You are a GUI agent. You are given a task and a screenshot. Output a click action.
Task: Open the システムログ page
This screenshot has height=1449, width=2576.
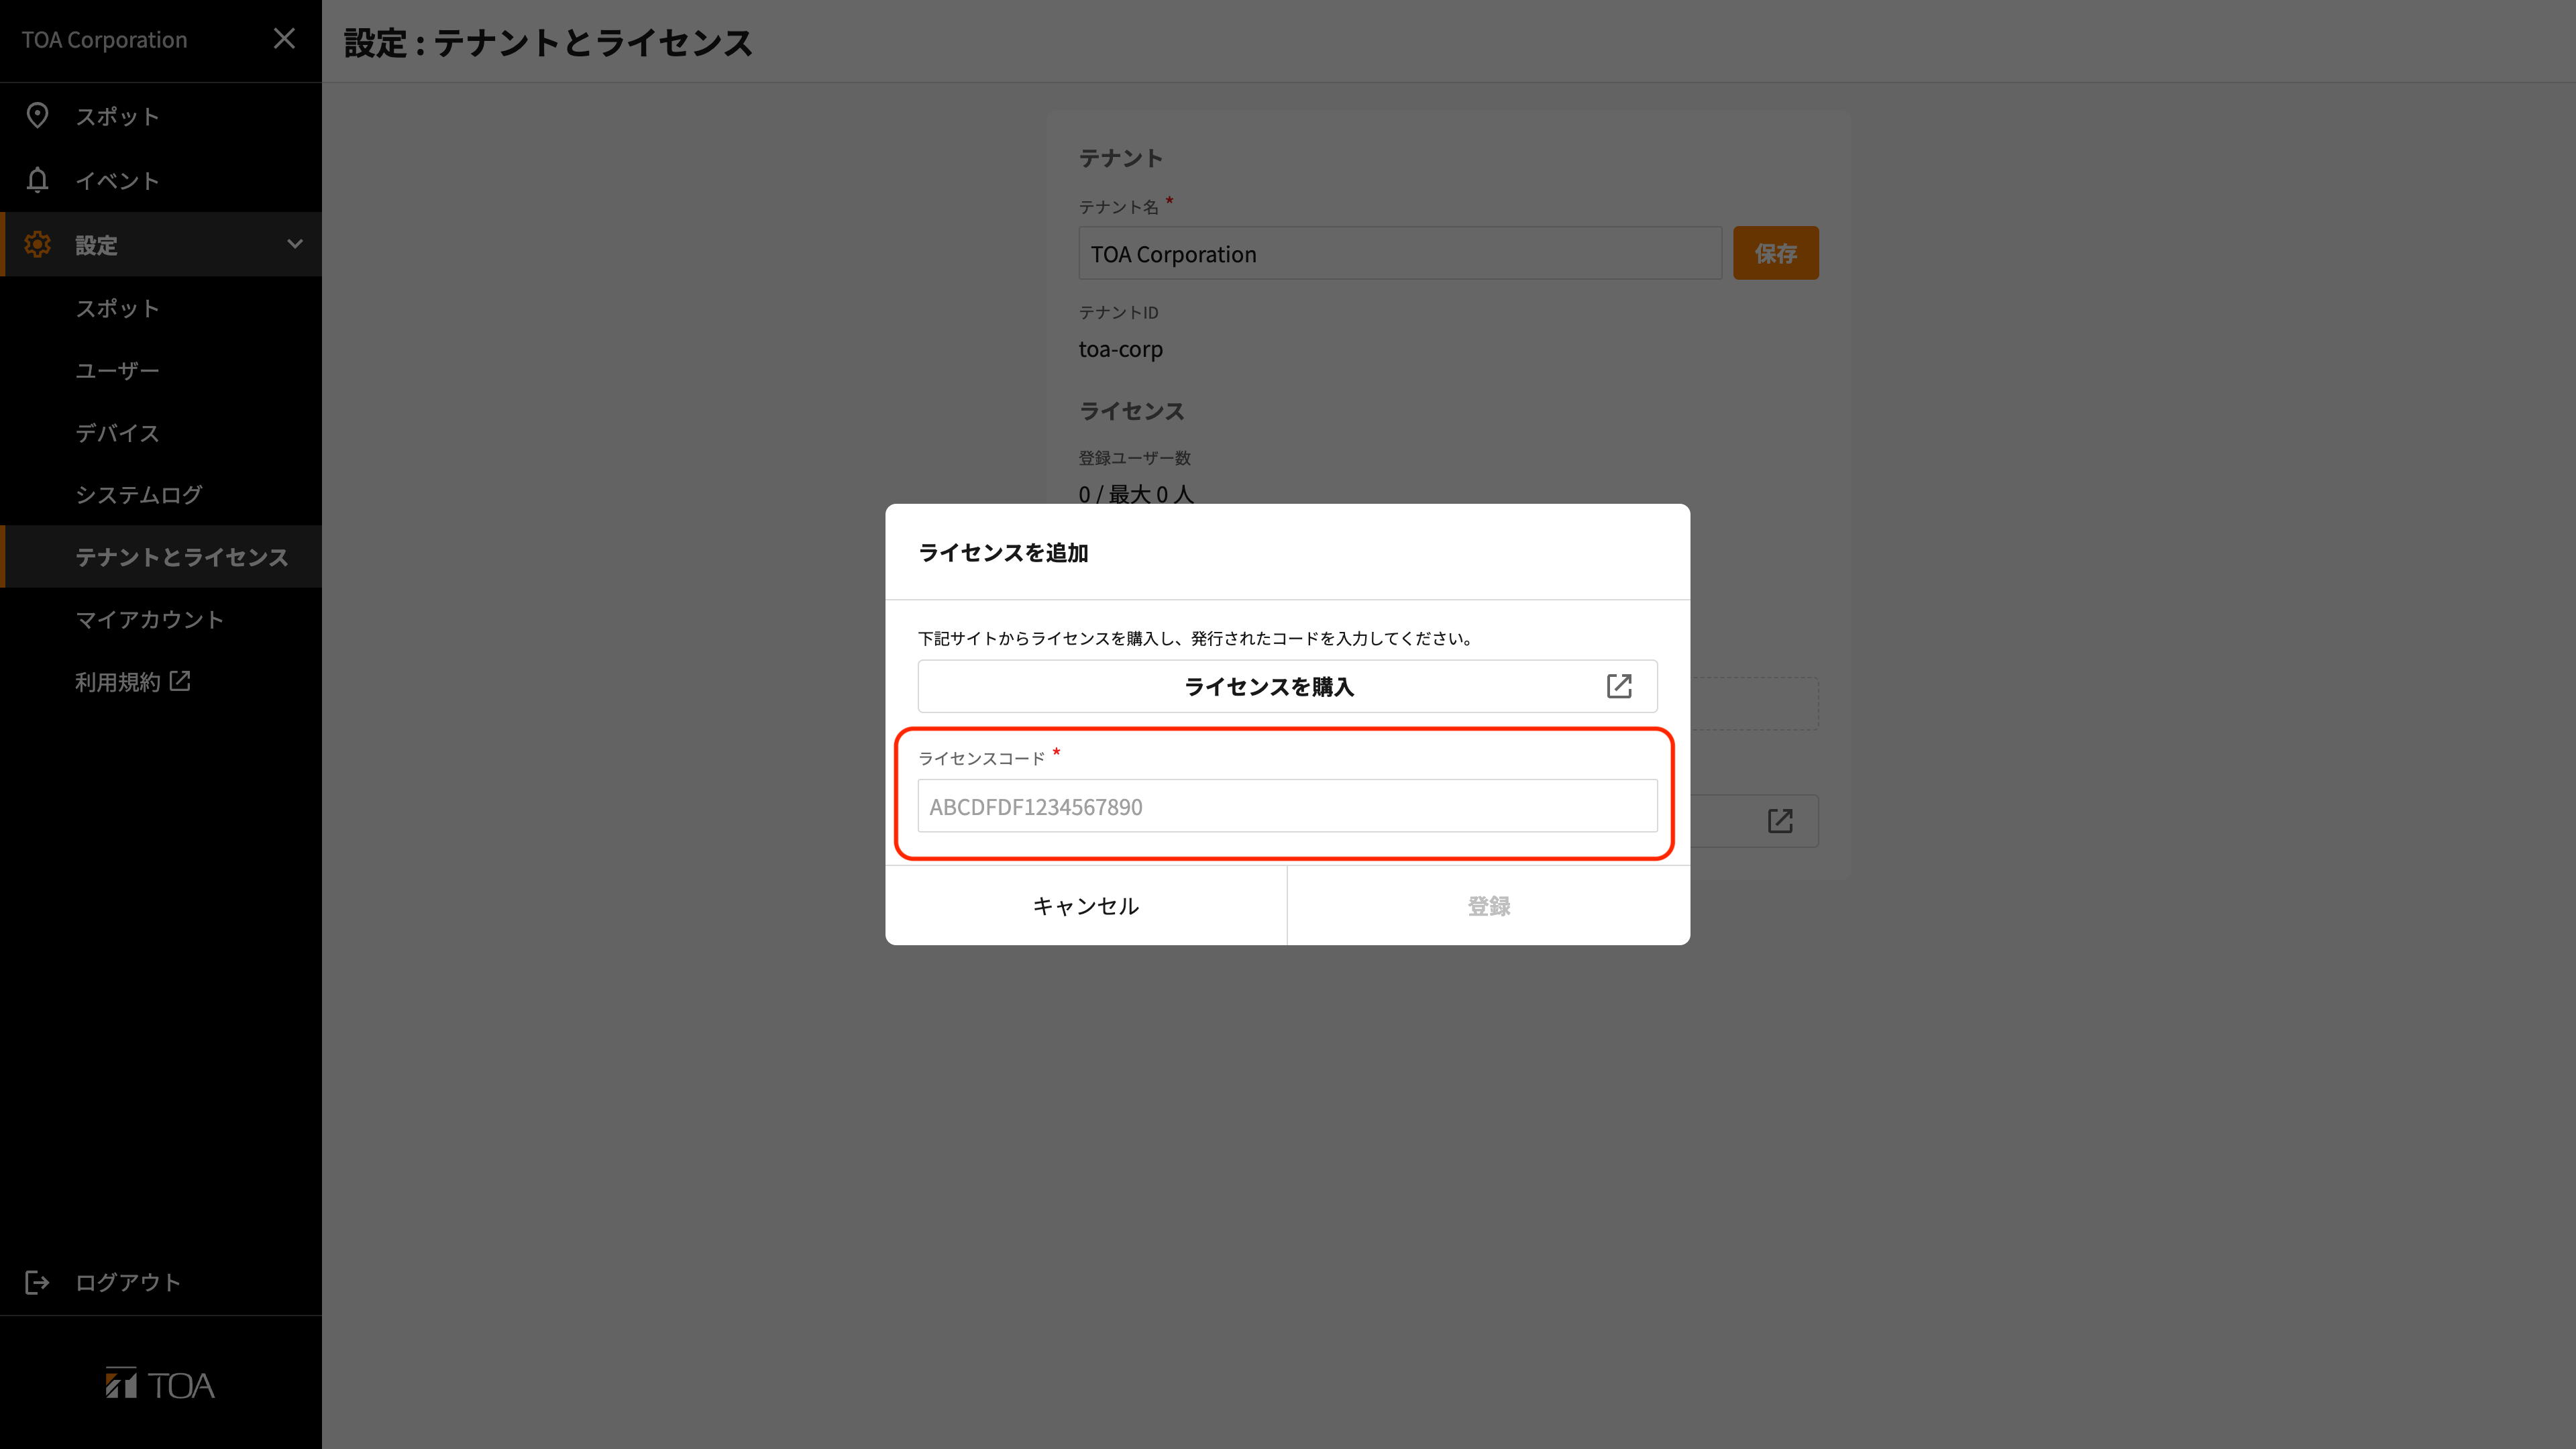click(161, 494)
